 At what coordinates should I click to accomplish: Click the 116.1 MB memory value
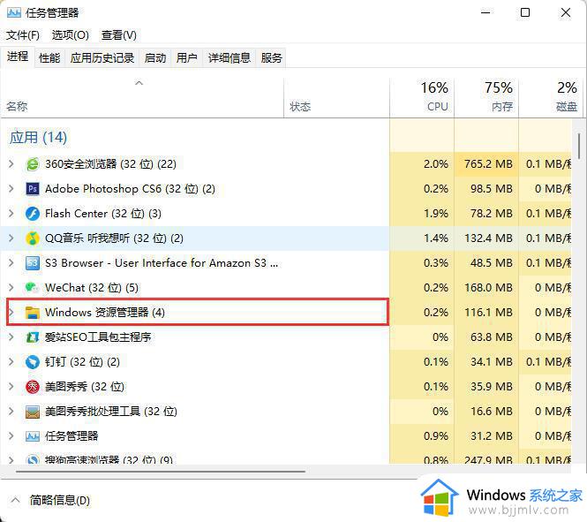(x=488, y=313)
